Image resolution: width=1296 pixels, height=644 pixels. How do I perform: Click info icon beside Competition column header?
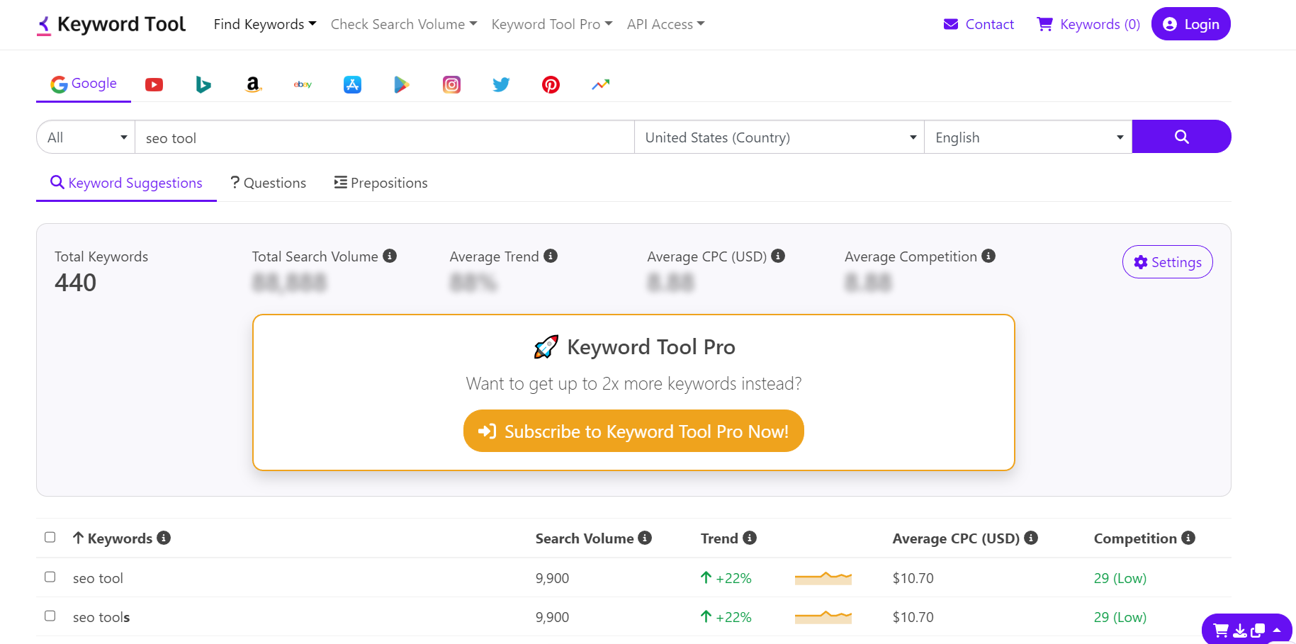pos(1188,538)
